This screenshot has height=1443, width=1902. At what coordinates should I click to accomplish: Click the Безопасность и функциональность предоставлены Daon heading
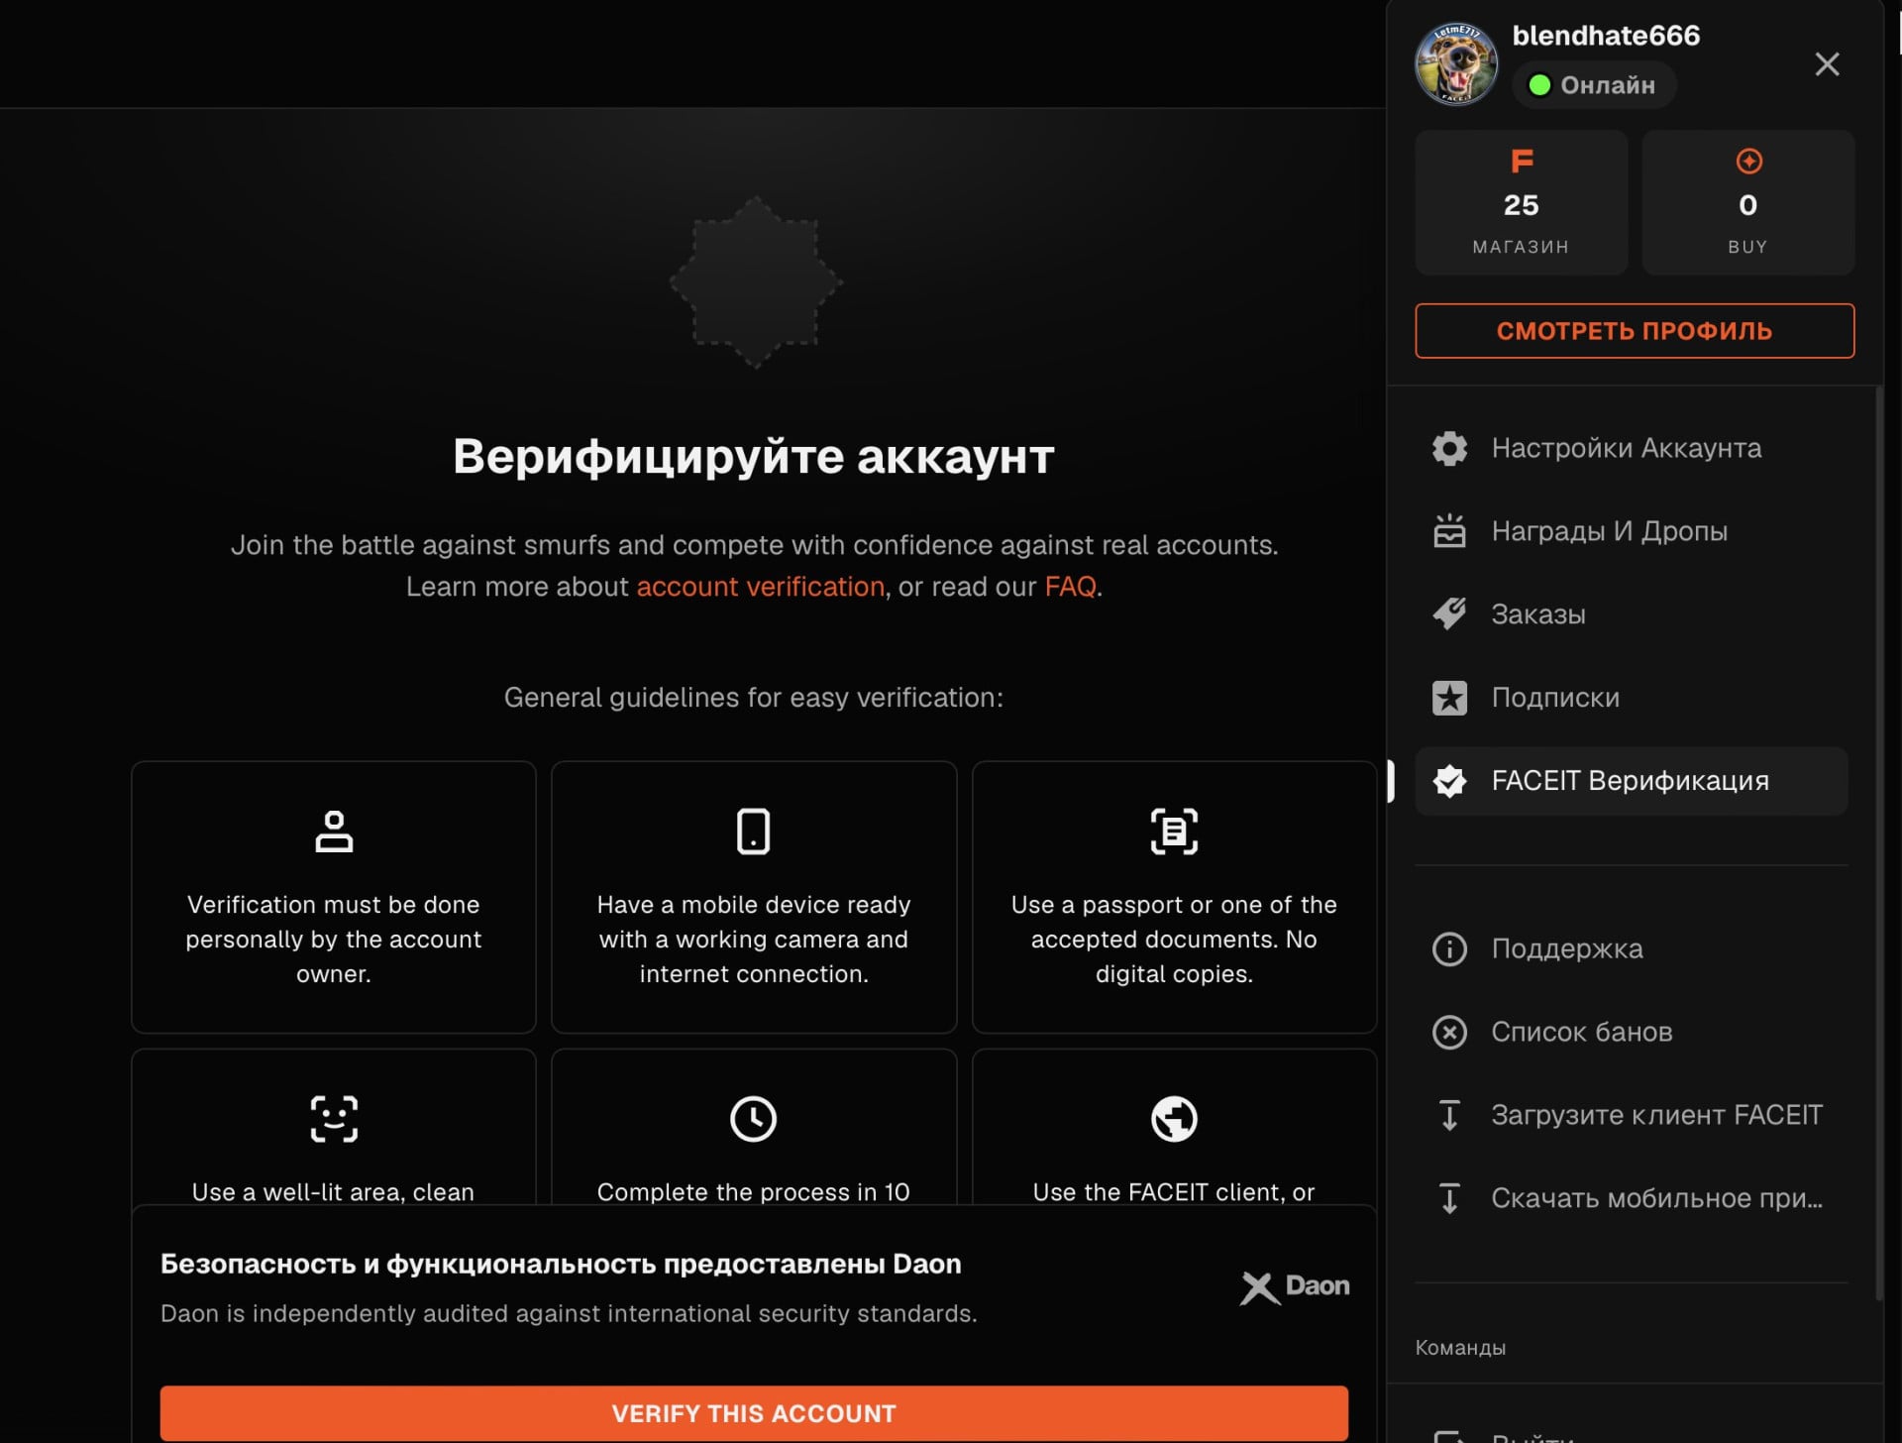pyautogui.click(x=561, y=1265)
